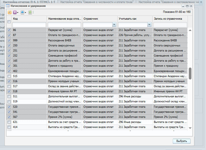Toggle the select-all checkbox in table header
The width and height of the screenshot is (206, 150).
tap(9, 22)
